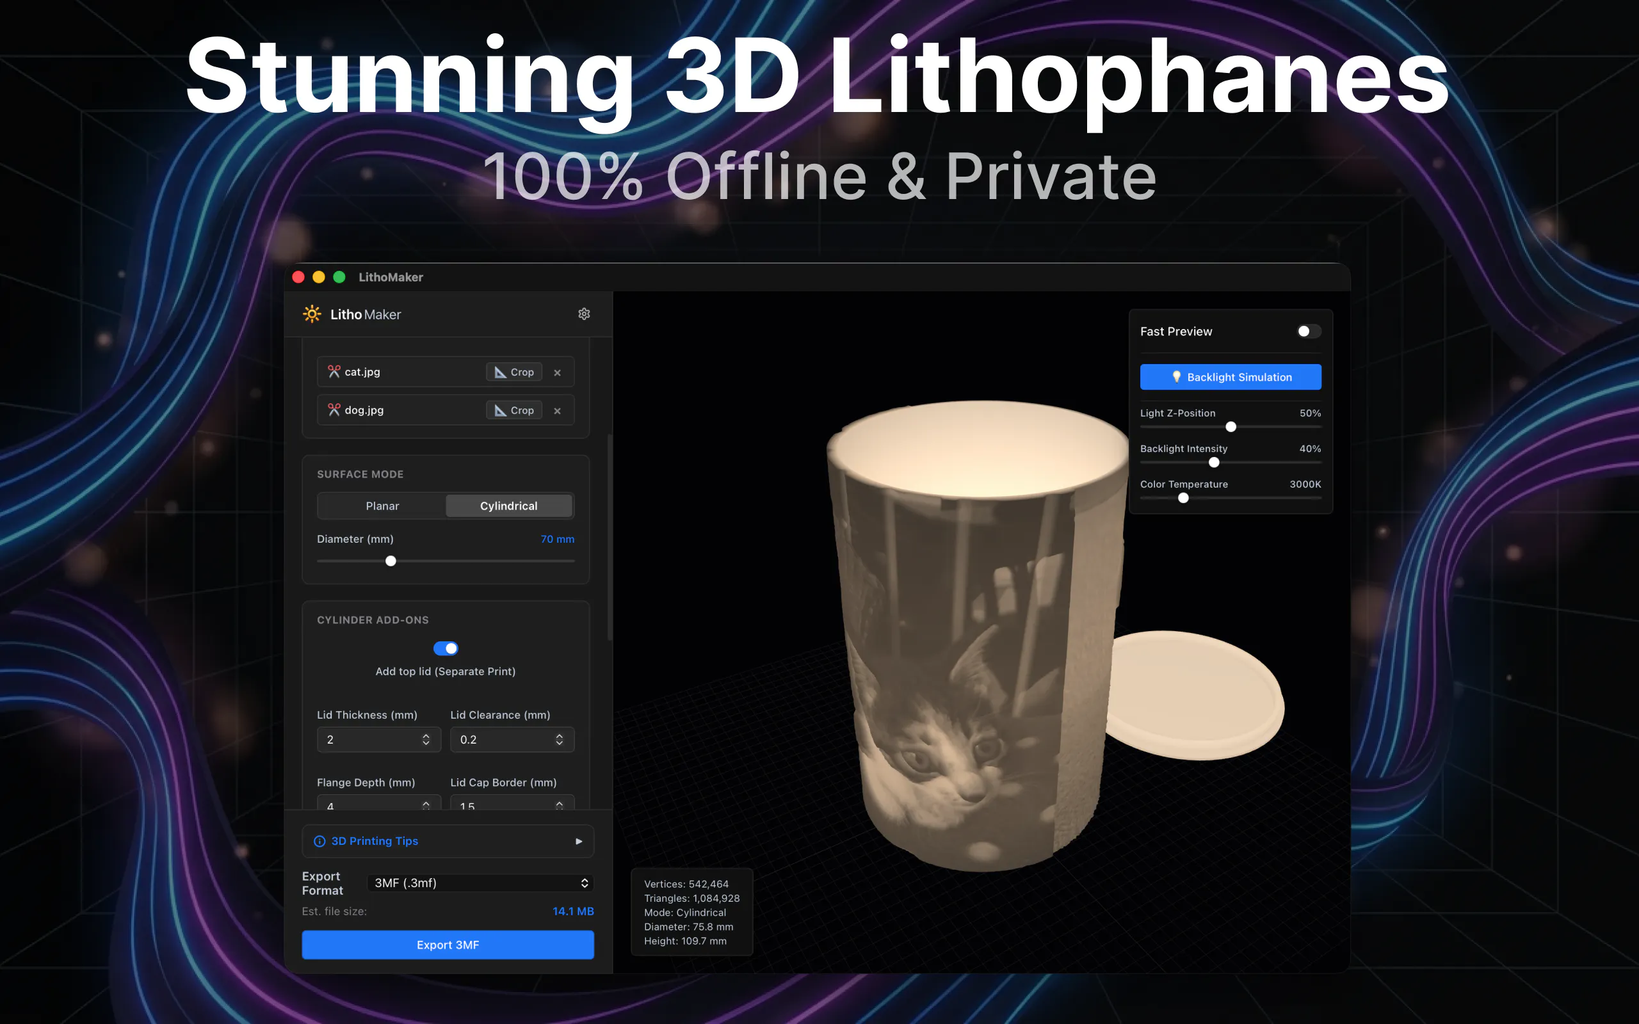Click the yellow macOS minimize button
This screenshot has height=1024, width=1639.
point(318,277)
